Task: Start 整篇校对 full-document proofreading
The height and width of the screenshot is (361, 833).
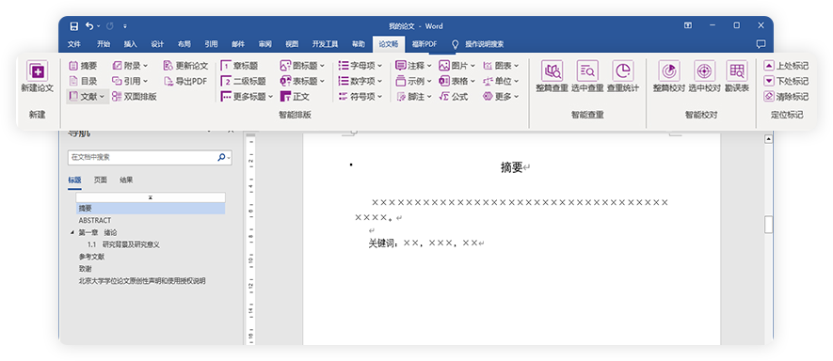Action: 669,77
